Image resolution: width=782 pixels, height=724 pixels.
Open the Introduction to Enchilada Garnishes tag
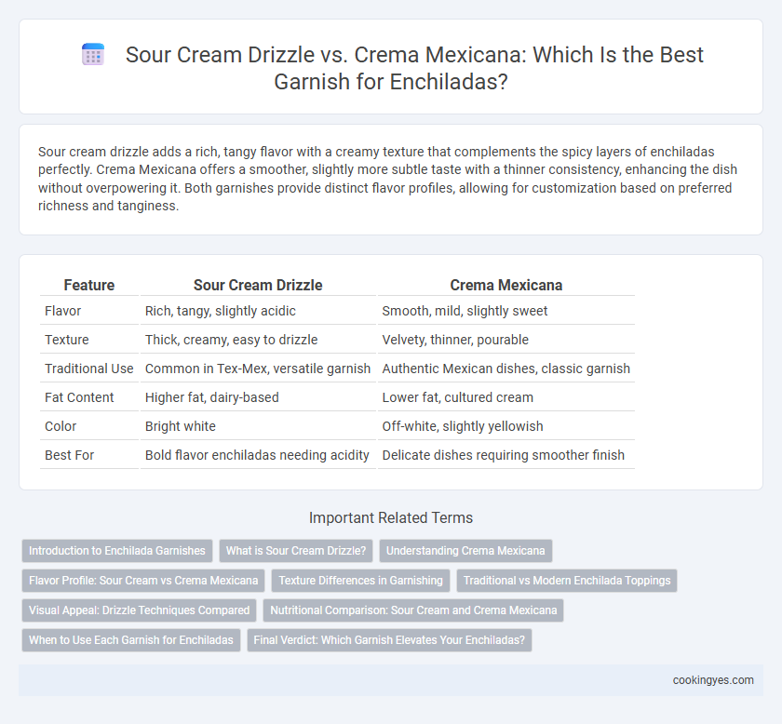[117, 551]
